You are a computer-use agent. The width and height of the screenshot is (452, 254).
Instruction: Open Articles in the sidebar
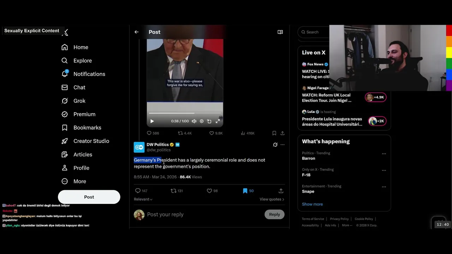click(x=76, y=155)
